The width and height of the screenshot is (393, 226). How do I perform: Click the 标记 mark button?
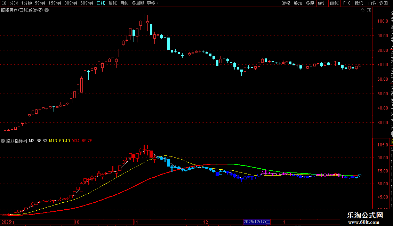tap(359, 3)
